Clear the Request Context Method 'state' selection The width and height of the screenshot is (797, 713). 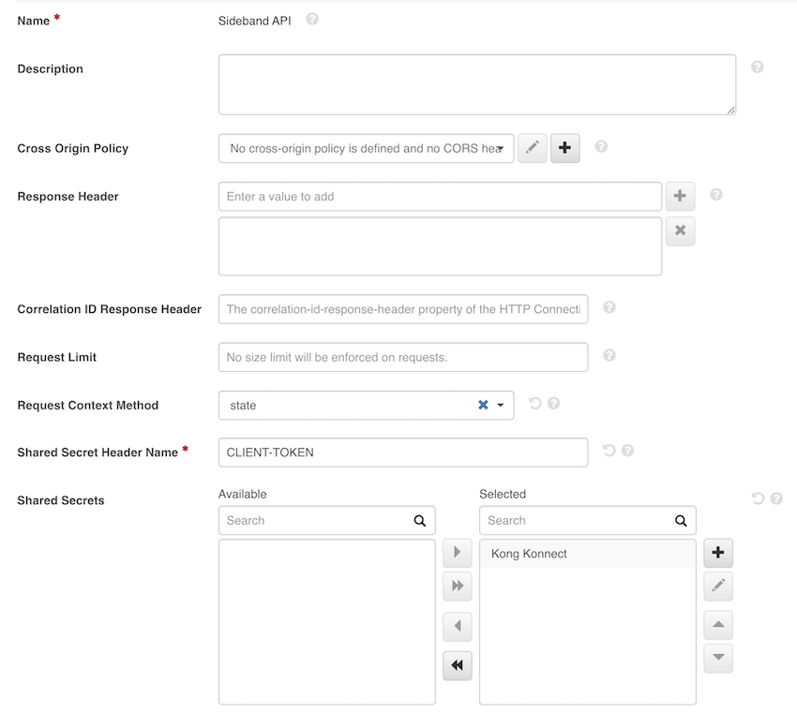point(483,406)
